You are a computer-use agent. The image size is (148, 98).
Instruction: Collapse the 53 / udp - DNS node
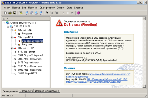pos(12,37)
